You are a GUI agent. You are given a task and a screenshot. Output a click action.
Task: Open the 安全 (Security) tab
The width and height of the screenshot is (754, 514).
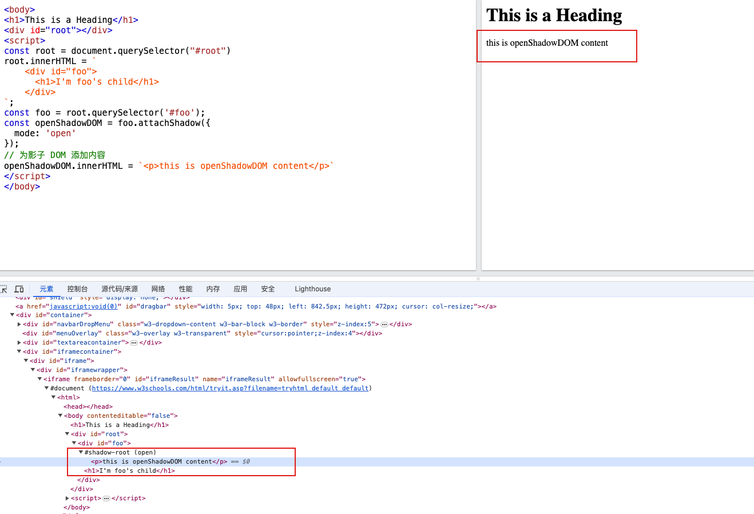[x=268, y=289]
